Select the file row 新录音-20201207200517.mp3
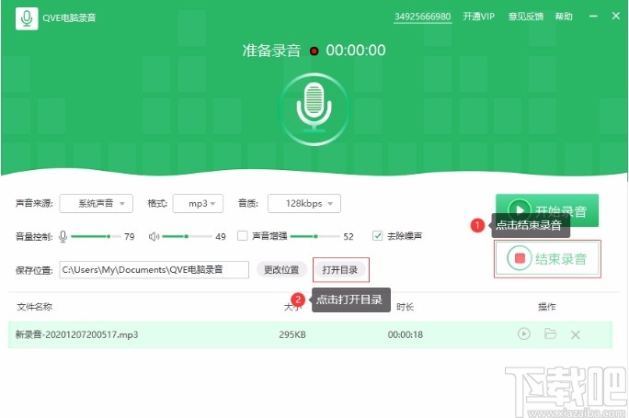 point(310,334)
